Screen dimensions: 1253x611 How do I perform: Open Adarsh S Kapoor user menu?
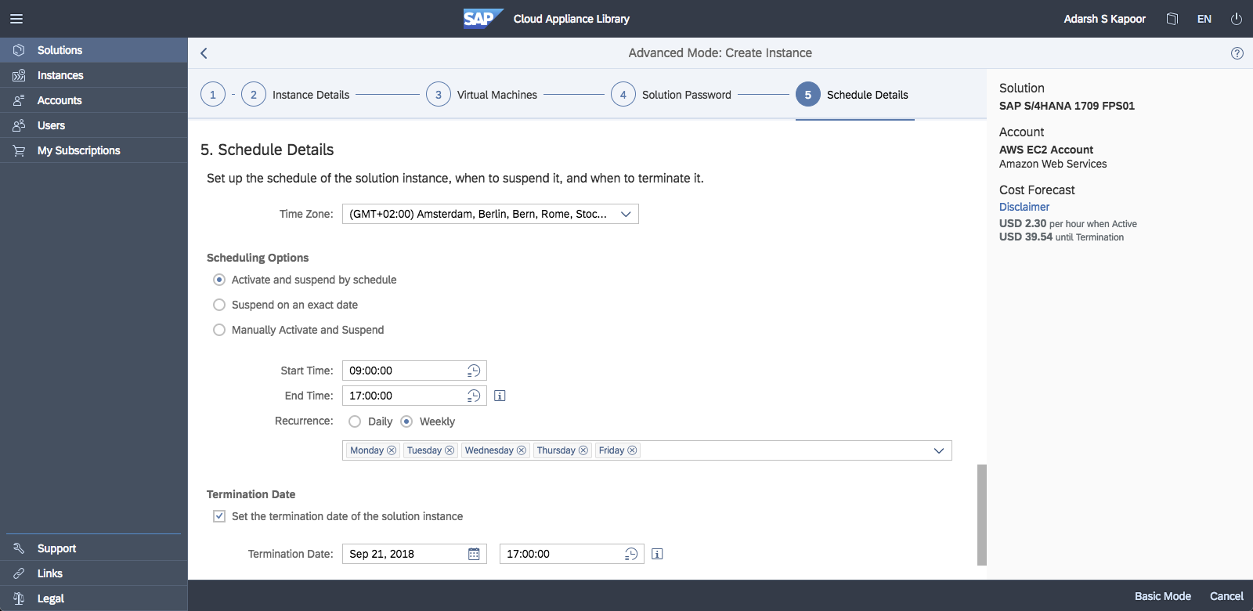coord(1104,19)
